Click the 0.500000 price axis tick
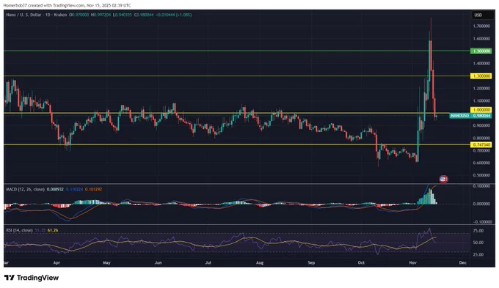Screen dimensions: 499x288 click(481, 175)
